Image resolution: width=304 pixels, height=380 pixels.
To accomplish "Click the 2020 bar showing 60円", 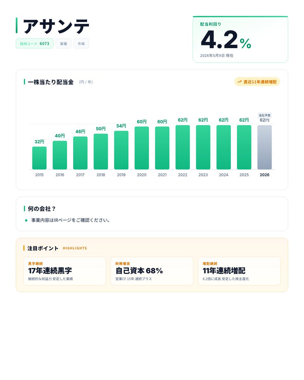I will [x=142, y=148].
